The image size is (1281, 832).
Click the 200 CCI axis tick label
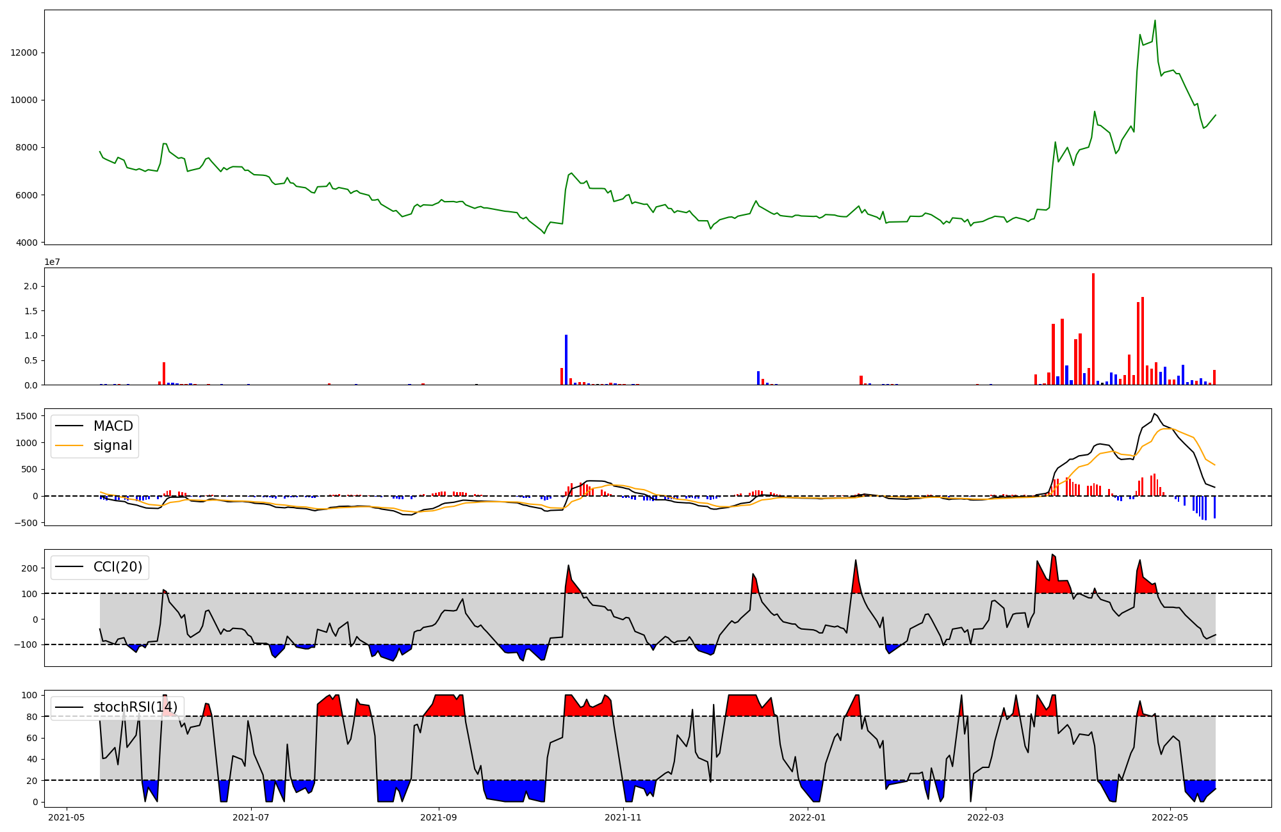coord(30,568)
